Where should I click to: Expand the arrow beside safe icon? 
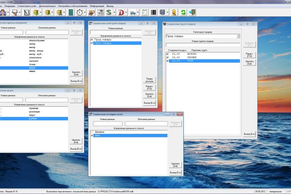point(167,13)
